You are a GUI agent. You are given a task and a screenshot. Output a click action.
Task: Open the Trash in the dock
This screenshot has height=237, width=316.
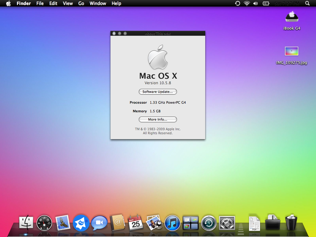coord(291,222)
